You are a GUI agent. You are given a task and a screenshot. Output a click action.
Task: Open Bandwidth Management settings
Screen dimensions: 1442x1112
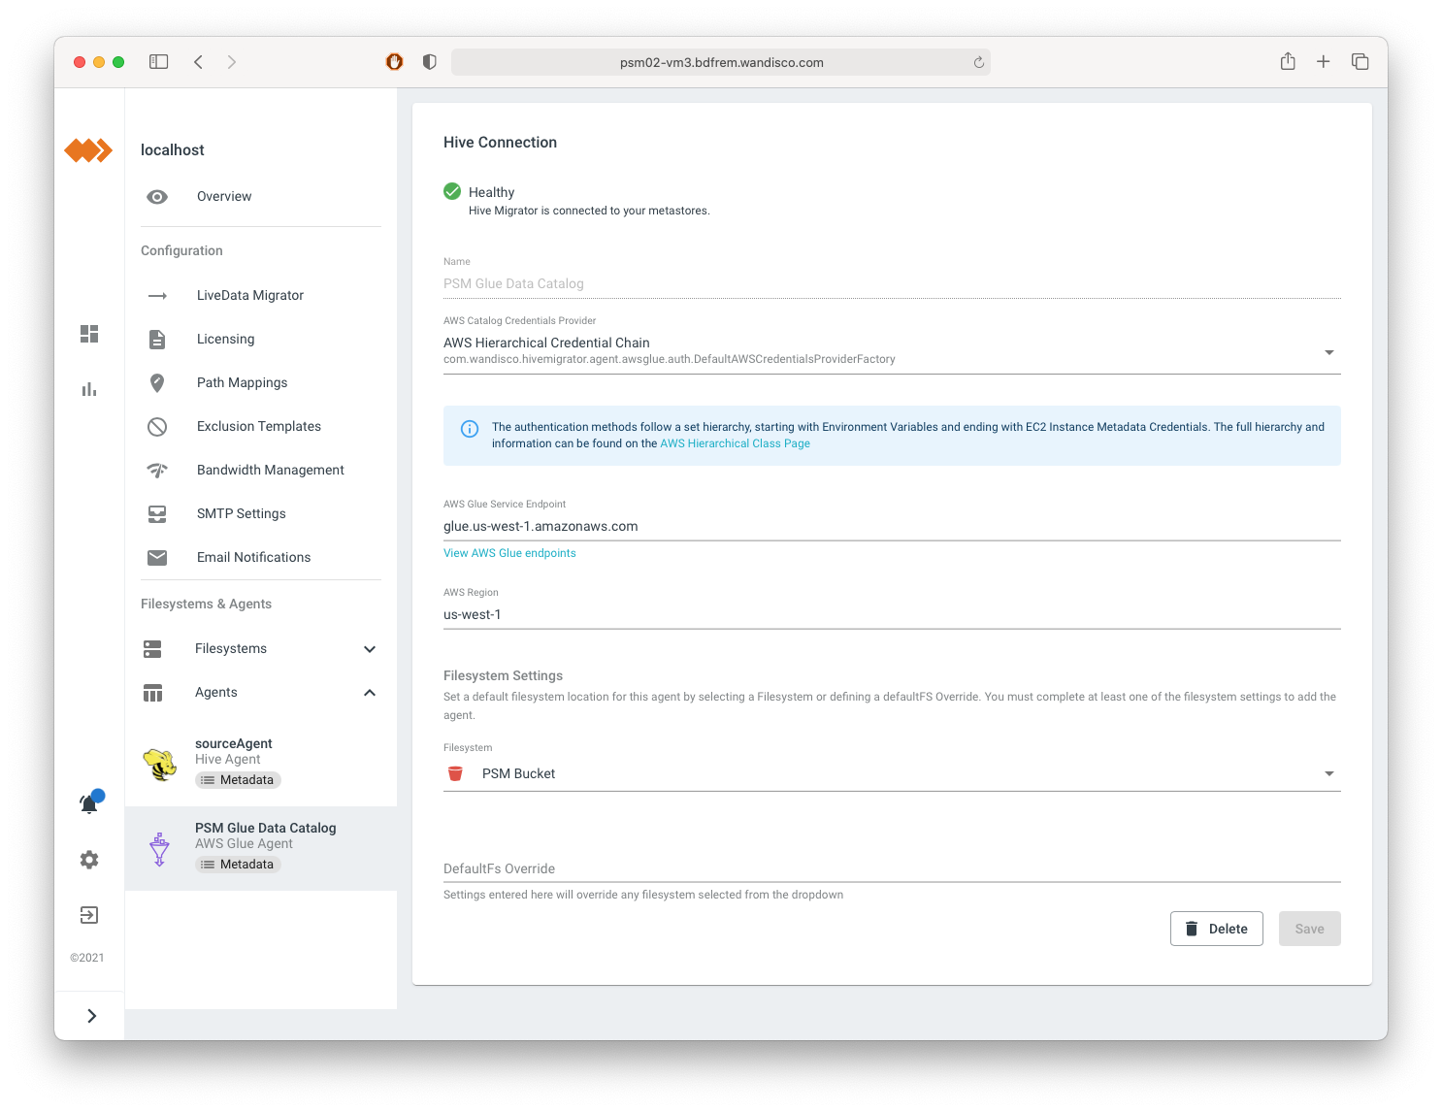[270, 470]
